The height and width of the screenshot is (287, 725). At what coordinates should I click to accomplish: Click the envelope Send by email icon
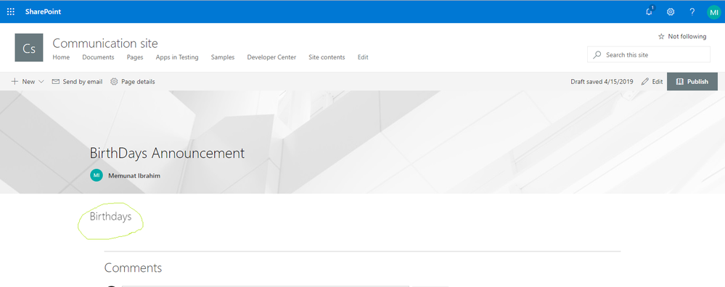coord(55,81)
